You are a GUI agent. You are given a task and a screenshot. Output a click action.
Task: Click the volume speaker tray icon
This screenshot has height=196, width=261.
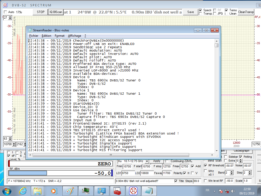[x=233, y=191]
